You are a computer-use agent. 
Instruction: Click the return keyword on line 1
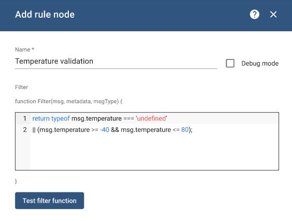point(41,118)
